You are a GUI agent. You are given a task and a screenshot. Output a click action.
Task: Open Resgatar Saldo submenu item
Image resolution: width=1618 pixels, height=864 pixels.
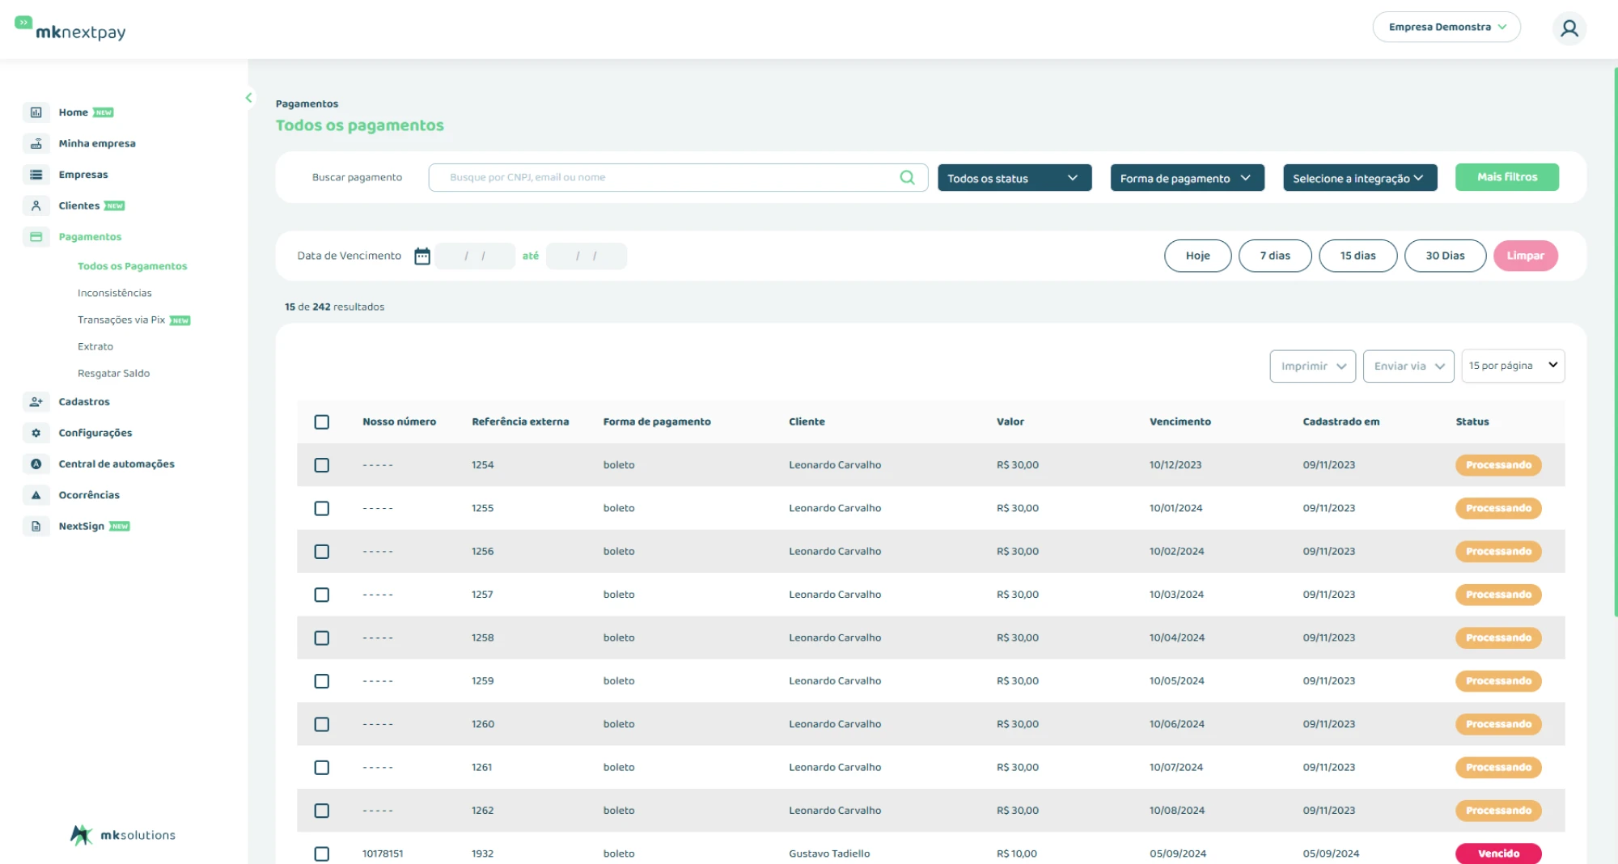coord(113,373)
